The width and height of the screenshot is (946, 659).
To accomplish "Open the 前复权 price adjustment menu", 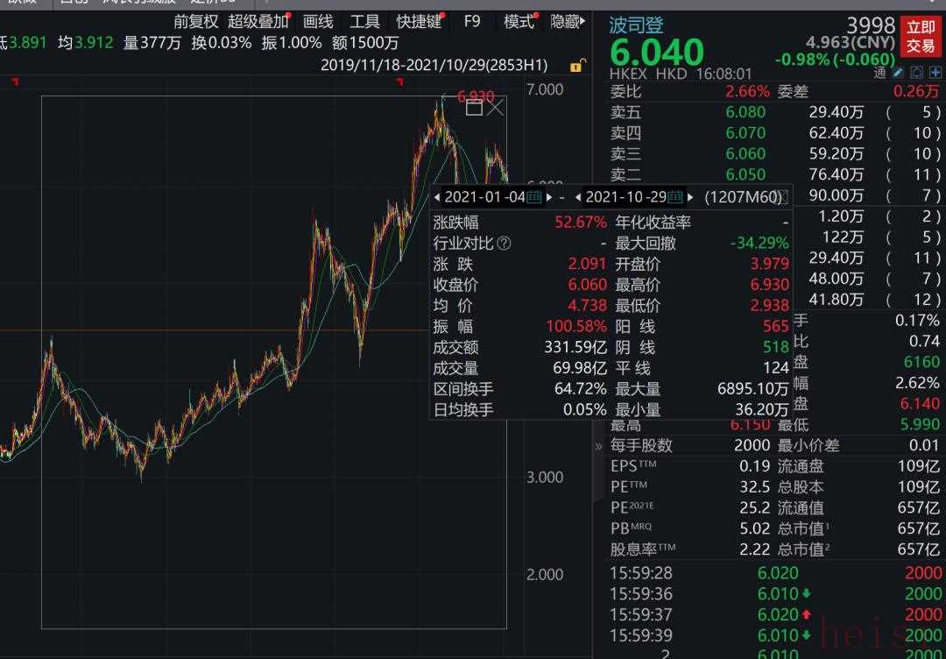I will coord(196,22).
